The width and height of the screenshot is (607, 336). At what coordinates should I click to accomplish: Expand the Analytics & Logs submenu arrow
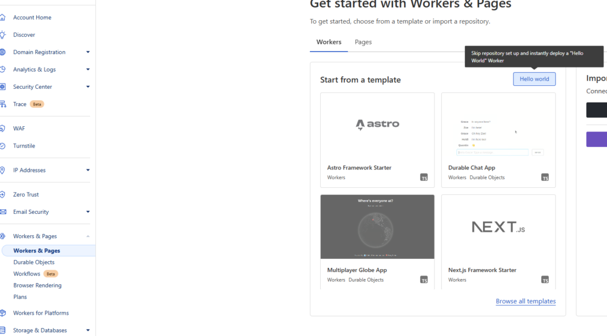coord(88,69)
